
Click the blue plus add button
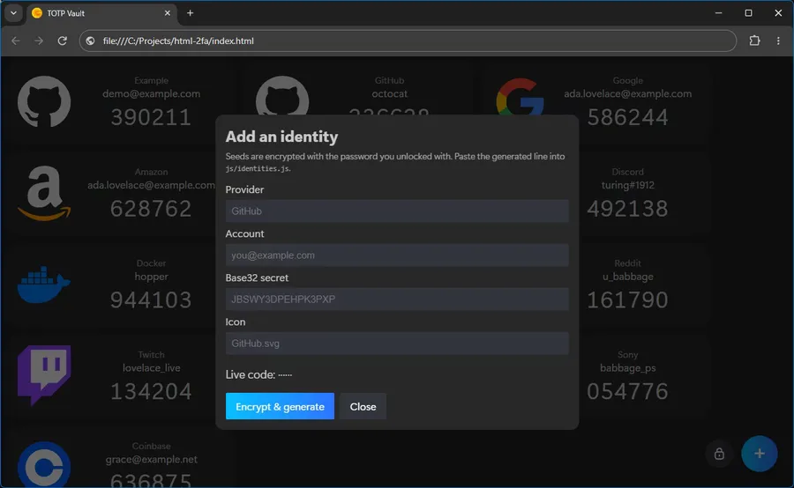coord(759,454)
